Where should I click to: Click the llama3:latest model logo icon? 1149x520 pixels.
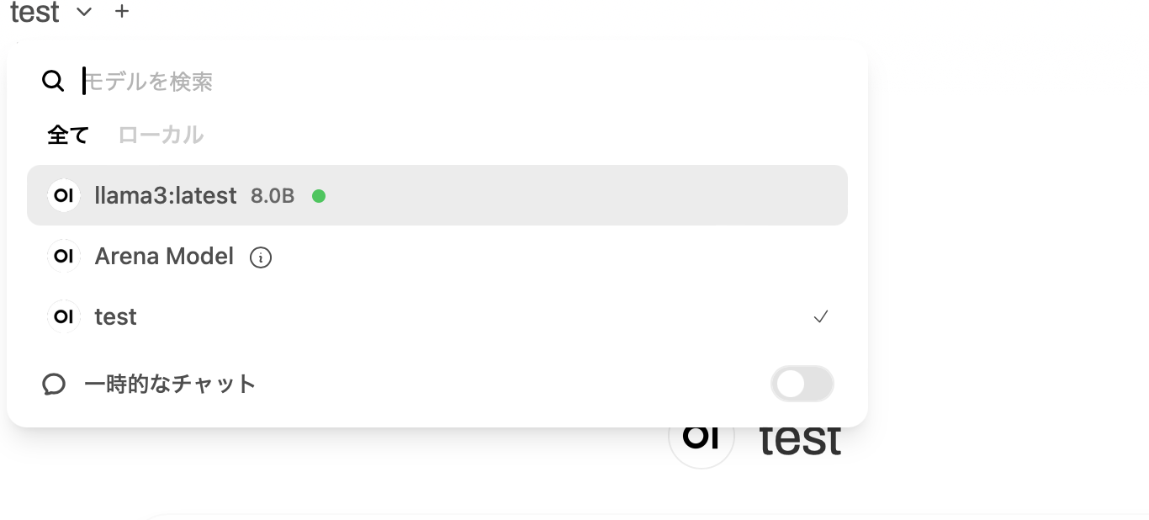tap(63, 195)
